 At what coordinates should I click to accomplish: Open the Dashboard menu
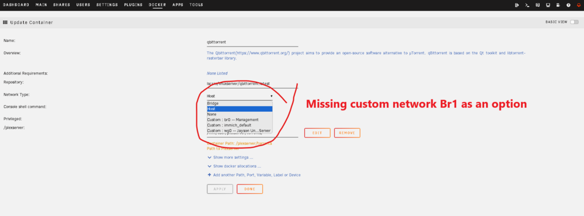tap(16, 5)
